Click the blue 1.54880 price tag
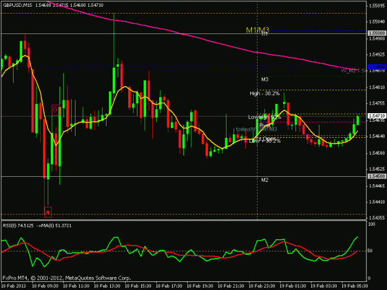 click(377, 67)
